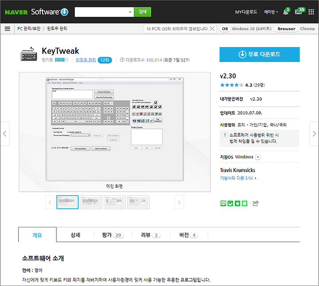The width and height of the screenshot is (319, 286).
Task: Share to Naver Cafe
Action: click(230, 204)
